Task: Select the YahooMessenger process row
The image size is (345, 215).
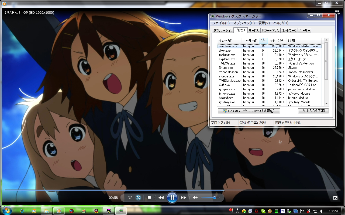Action: [x=270, y=72]
